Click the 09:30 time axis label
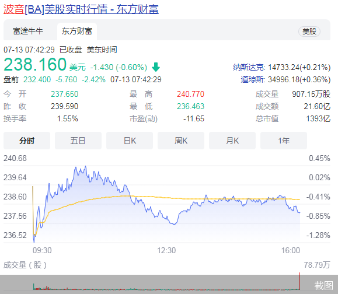This screenshot has width=338, height=294. click(42, 250)
